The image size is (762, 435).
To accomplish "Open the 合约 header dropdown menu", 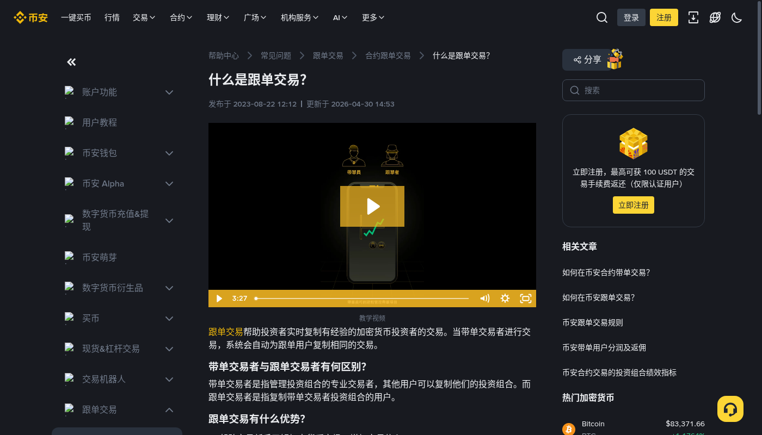I will pos(181,17).
